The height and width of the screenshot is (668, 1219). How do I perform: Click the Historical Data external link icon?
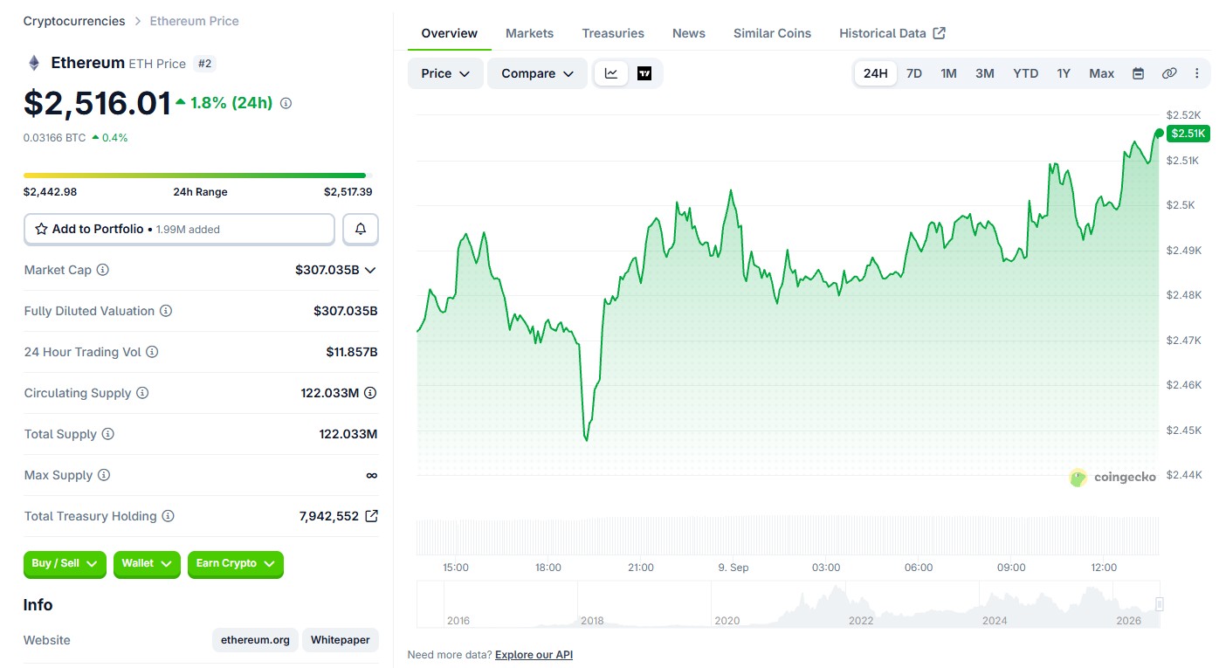tap(940, 33)
